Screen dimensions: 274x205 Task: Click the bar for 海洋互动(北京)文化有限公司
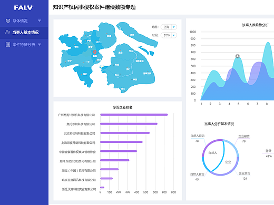coord(115,160)
